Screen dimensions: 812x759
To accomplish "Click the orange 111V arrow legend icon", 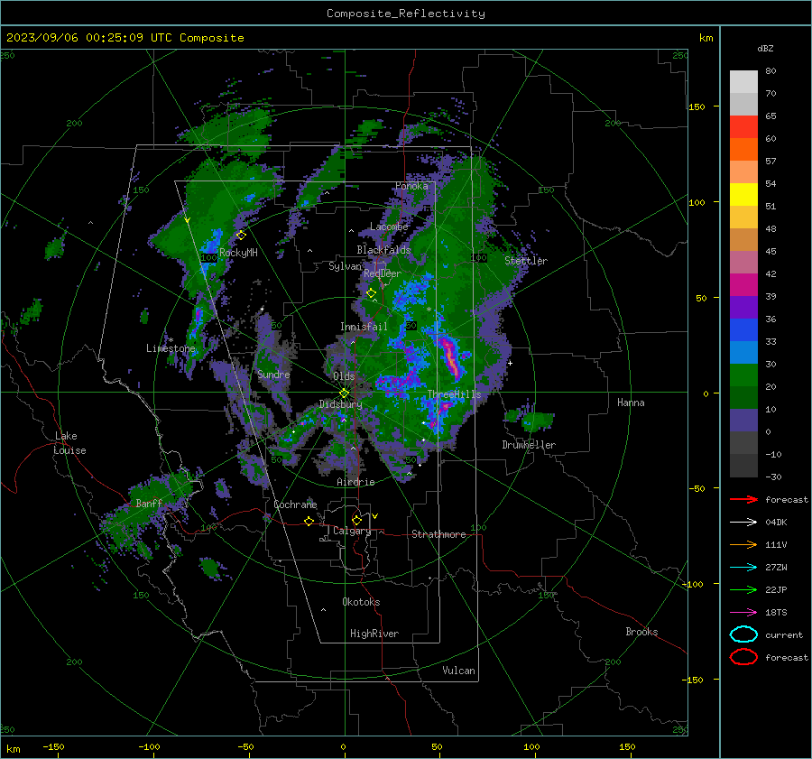I will tap(743, 544).
